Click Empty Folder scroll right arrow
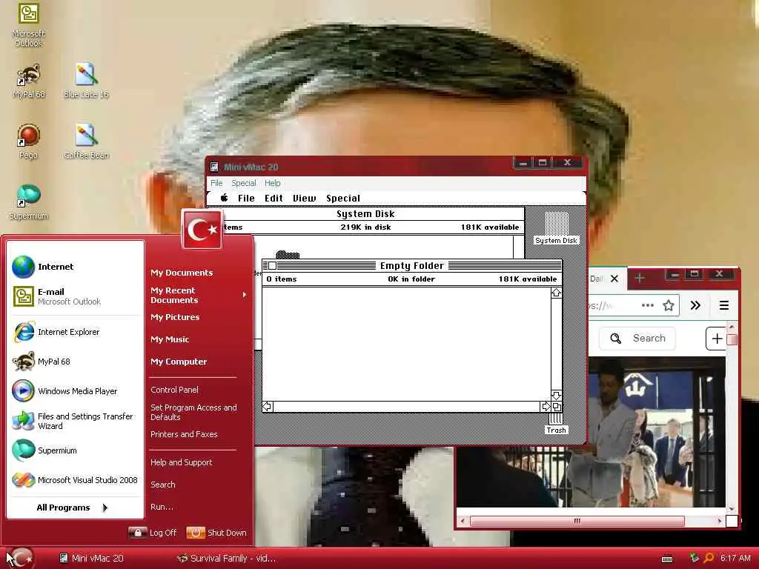 click(x=546, y=407)
